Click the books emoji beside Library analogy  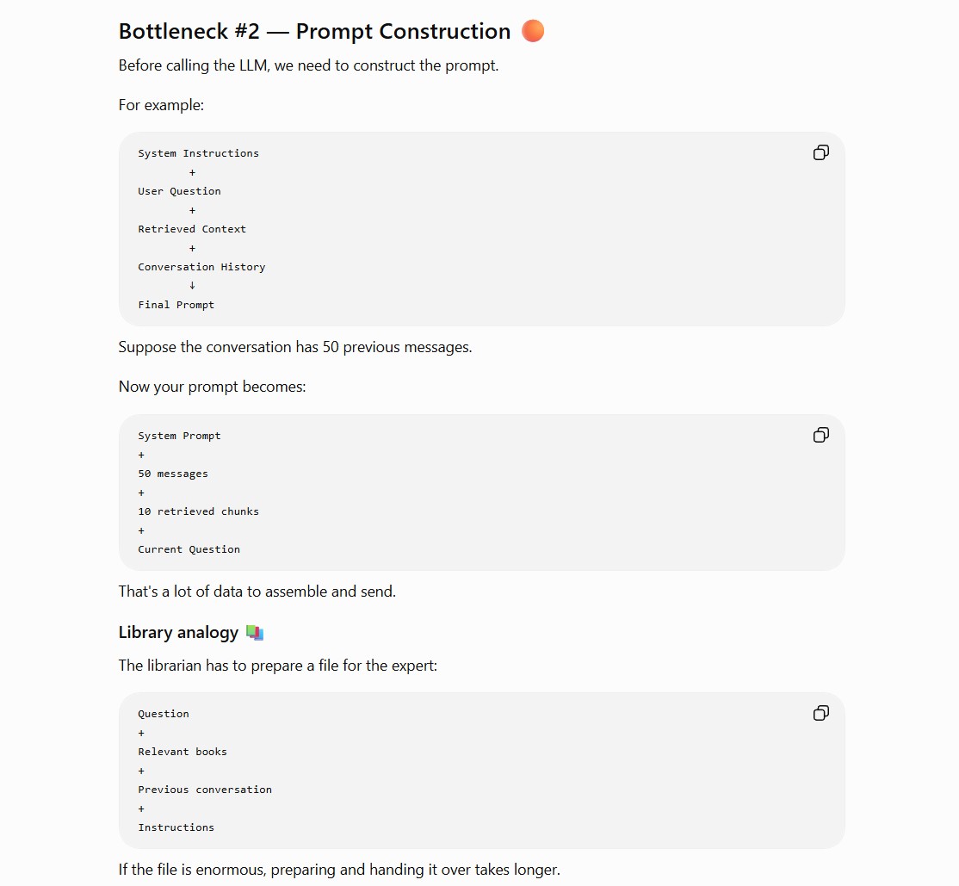click(x=255, y=632)
